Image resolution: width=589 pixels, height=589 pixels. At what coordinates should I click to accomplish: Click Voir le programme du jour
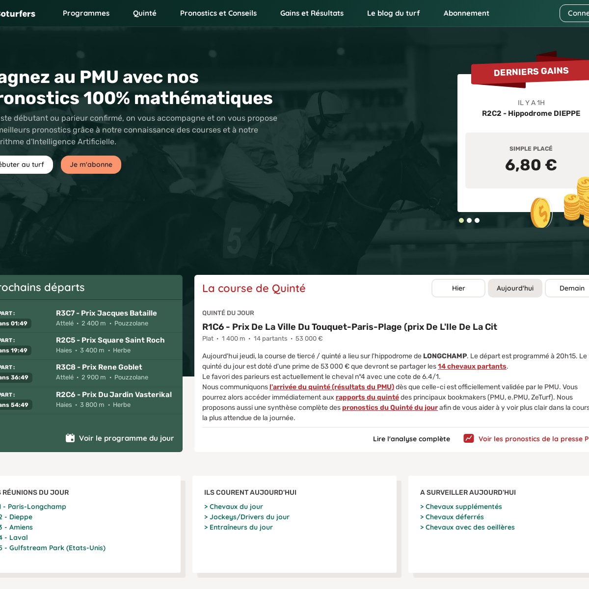(x=126, y=438)
